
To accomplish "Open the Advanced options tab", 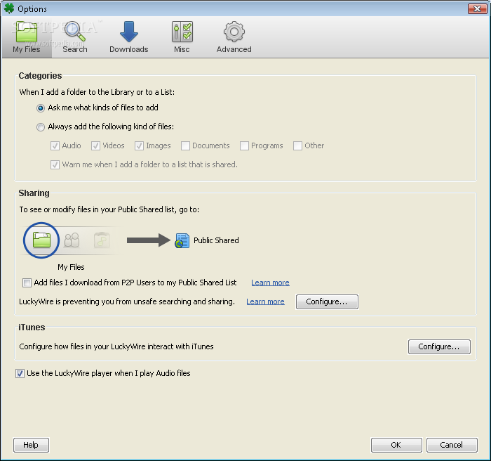I will [234, 37].
